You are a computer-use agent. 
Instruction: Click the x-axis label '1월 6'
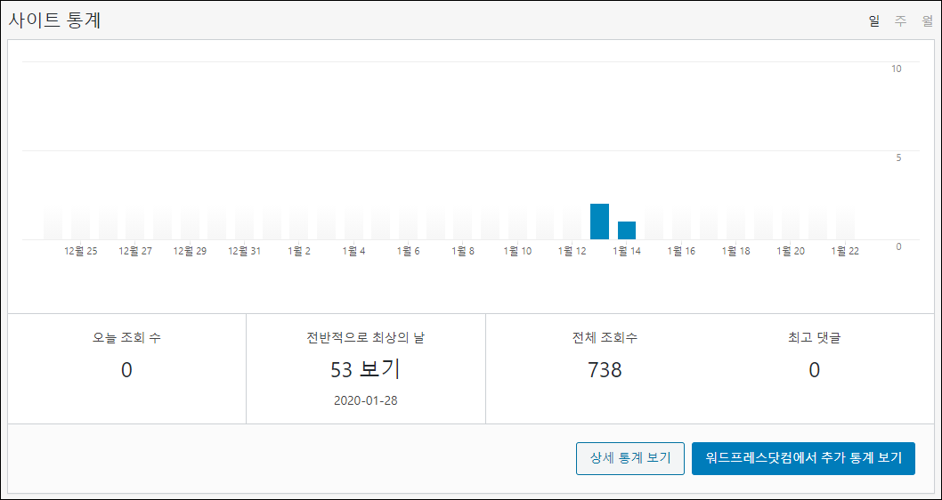(x=409, y=252)
